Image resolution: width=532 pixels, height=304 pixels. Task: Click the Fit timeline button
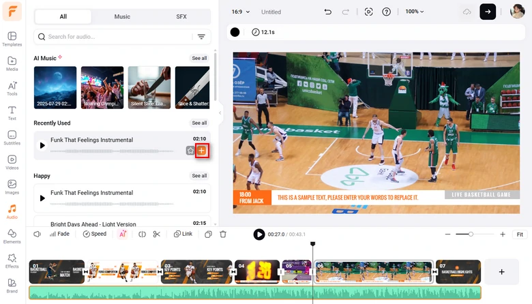pyautogui.click(x=520, y=234)
